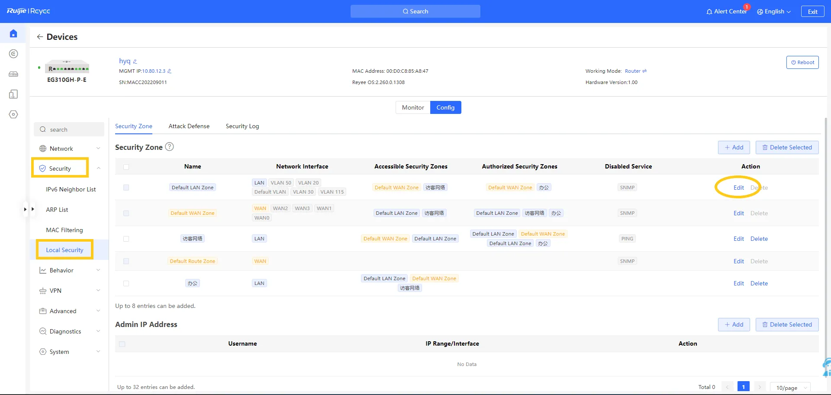This screenshot has width=831, height=395.
Task: Switch to Attack Defense tab
Action: (x=189, y=126)
